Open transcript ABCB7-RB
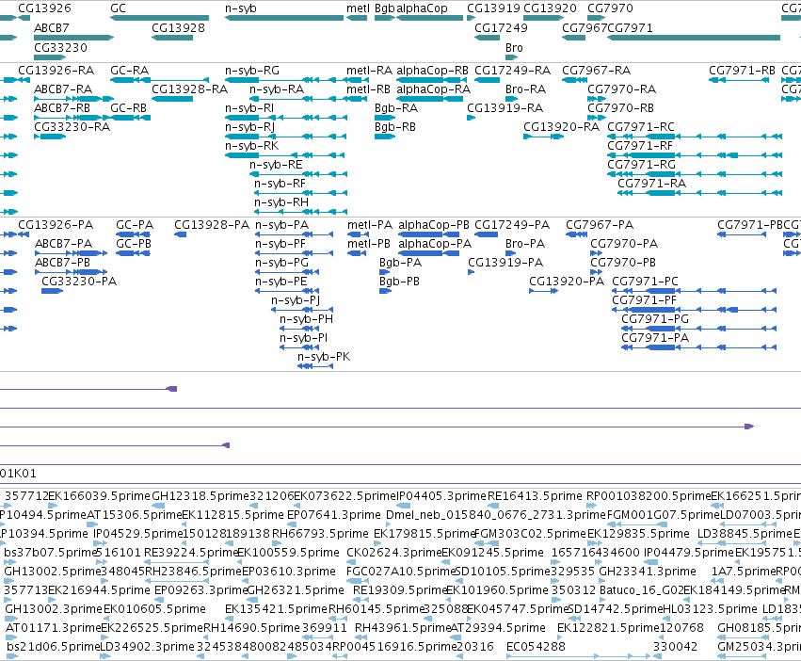 (x=62, y=108)
